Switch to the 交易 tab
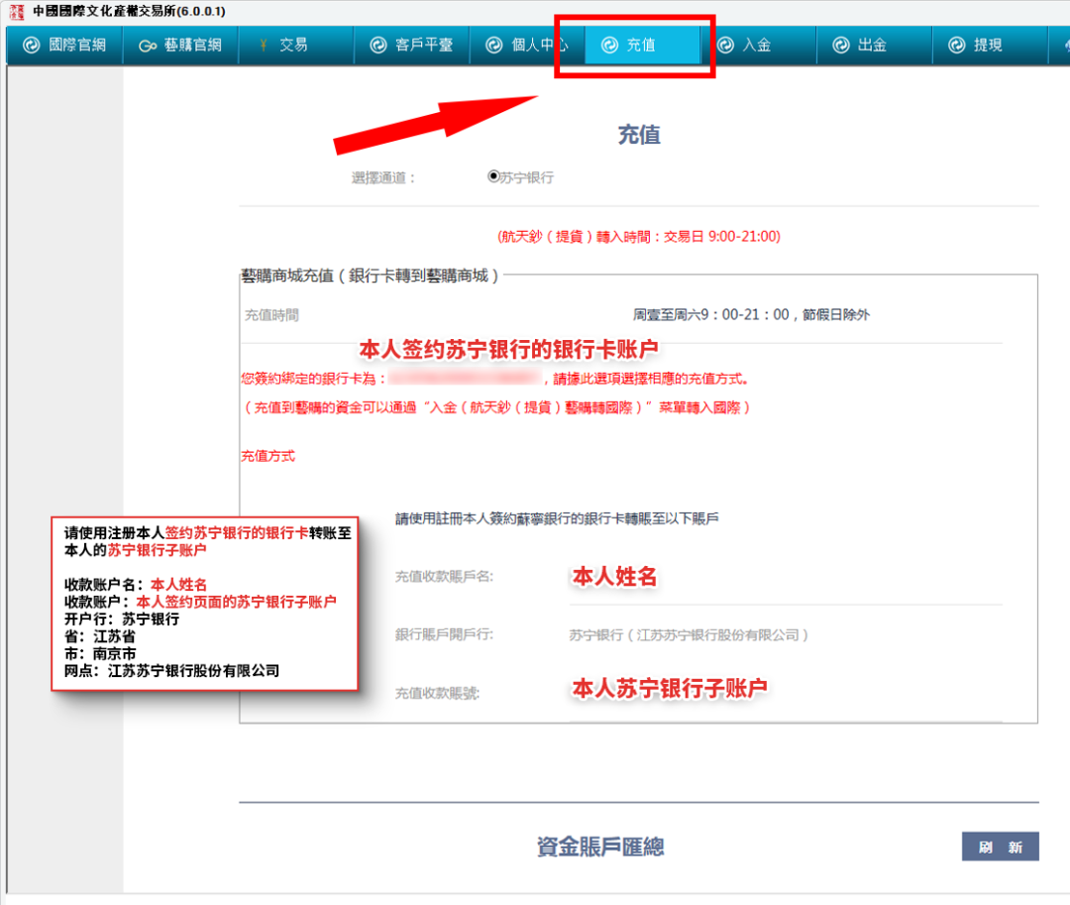Viewport: 1070px width, 905px height. pyautogui.click(x=296, y=45)
